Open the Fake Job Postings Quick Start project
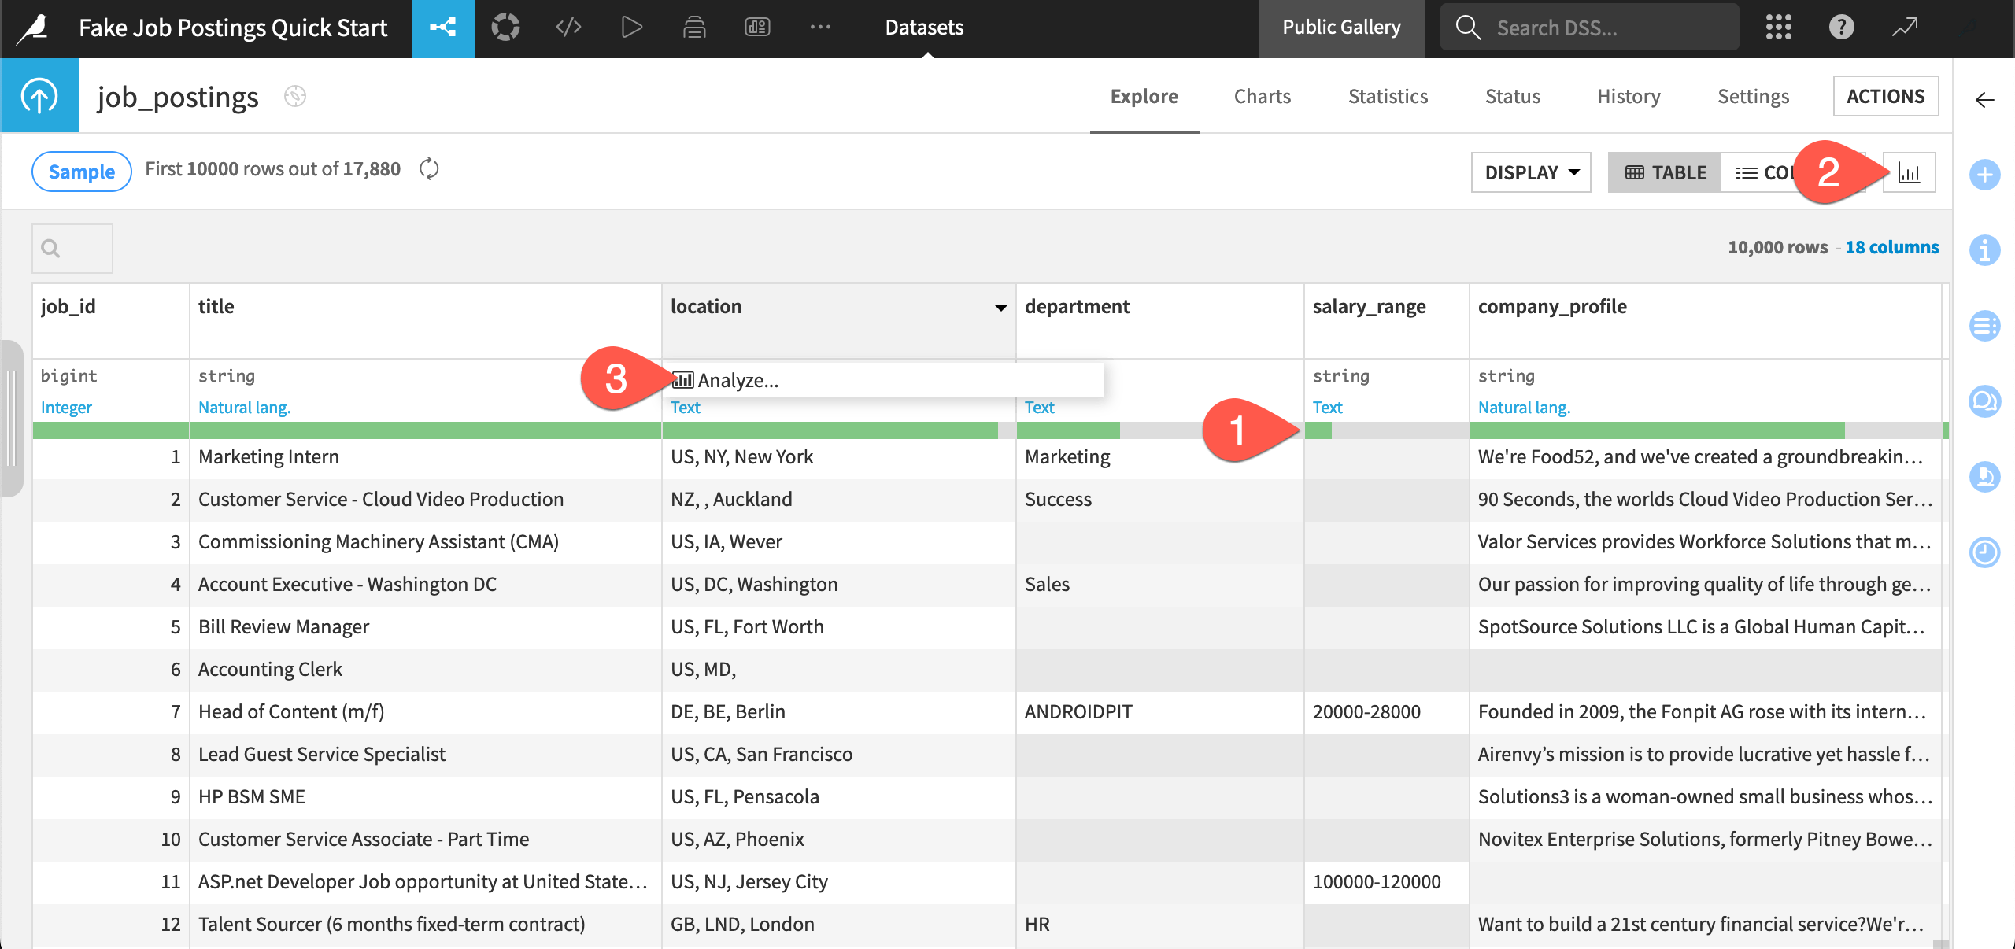Image resolution: width=2015 pixels, height=949 pixels. [233, 28]
